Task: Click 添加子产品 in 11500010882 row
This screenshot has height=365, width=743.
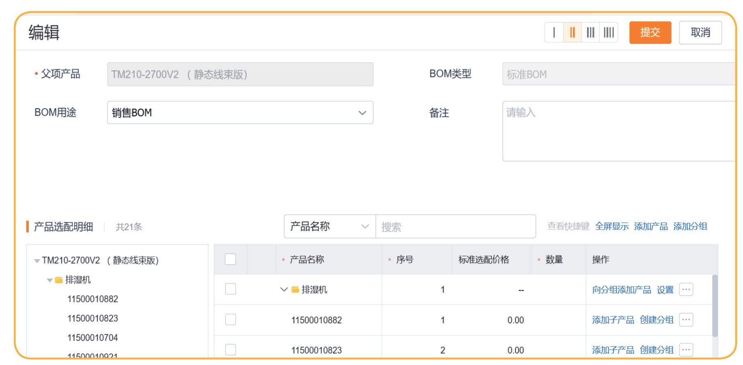Action: point(613,320)
